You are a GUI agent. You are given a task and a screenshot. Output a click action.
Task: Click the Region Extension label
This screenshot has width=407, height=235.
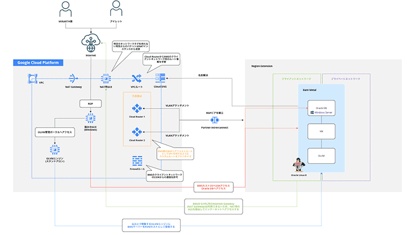(x=262, y=66)
